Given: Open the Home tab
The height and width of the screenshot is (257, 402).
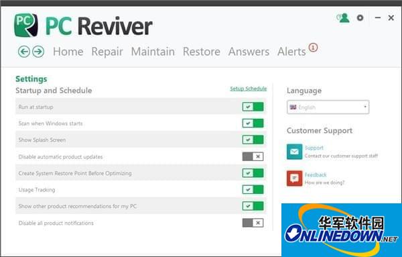Looking at the screenshot, I should click(68, 52).
